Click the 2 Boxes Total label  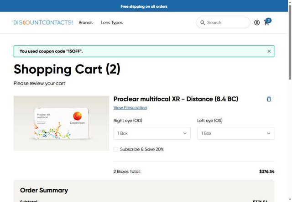click(127, 172)
